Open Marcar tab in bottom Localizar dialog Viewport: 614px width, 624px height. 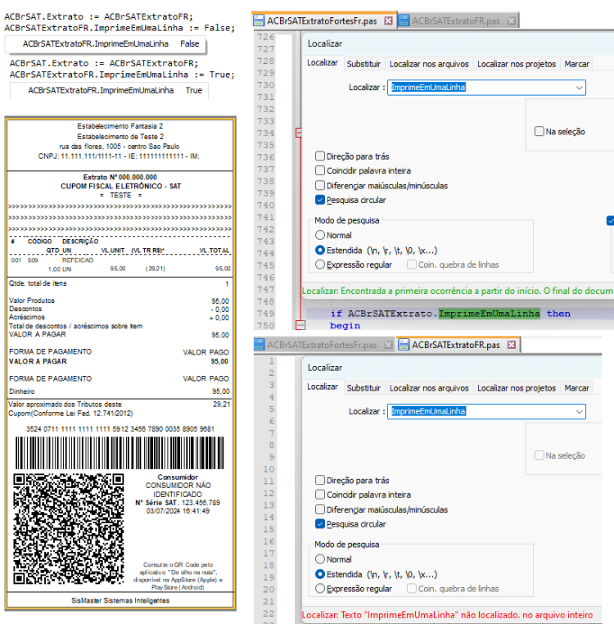click(x=576, y=388)
